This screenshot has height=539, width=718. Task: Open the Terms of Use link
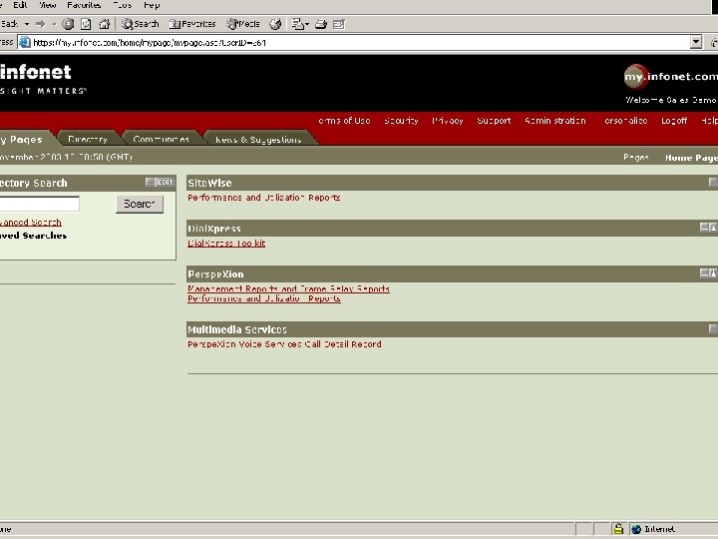click(x=344, y=121)
